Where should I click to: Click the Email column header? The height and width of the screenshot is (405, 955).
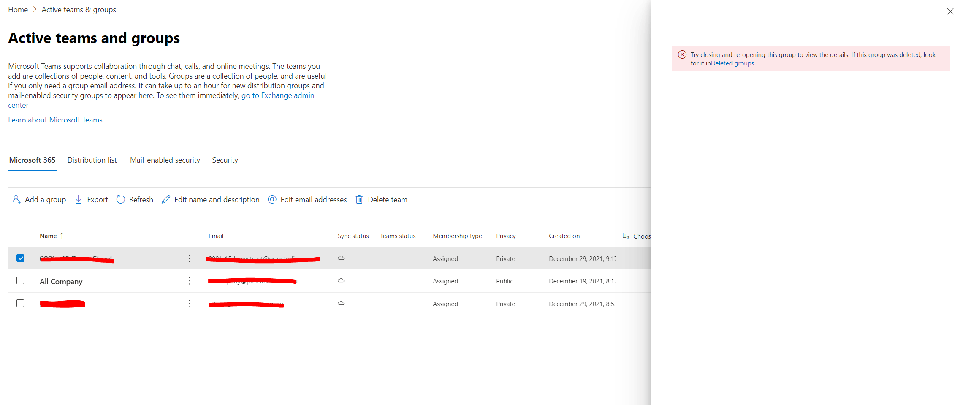coord(216,236)
